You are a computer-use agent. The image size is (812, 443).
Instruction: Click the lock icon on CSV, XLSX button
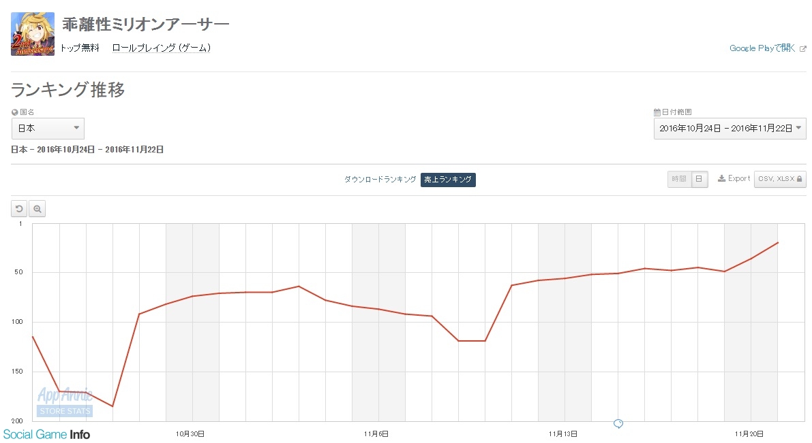pyautogui.click(x=799, y=179)
